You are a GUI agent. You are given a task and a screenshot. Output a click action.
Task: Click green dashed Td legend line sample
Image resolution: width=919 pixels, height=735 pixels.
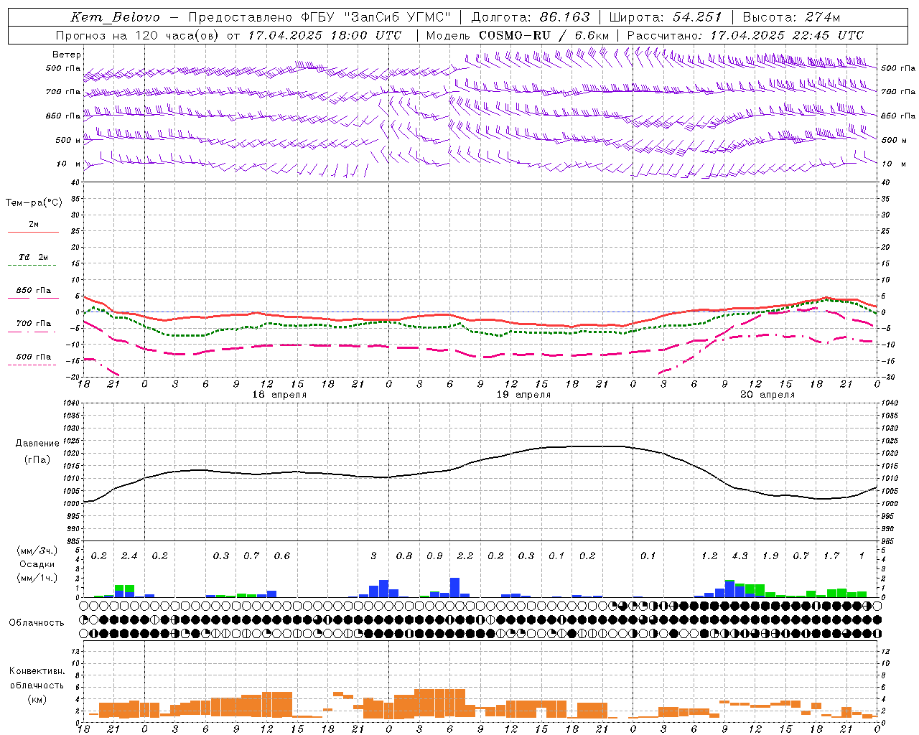click(x=32, y=266)
